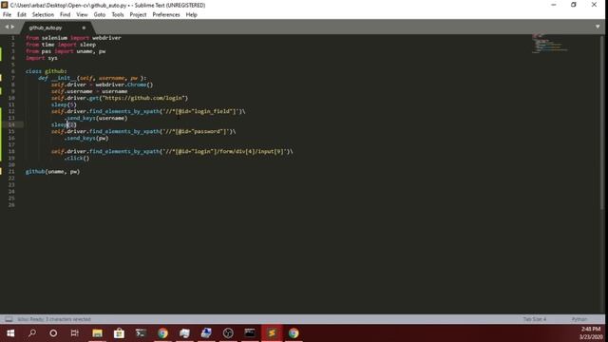Click the vertical editor scrollbar

(602, 123)
